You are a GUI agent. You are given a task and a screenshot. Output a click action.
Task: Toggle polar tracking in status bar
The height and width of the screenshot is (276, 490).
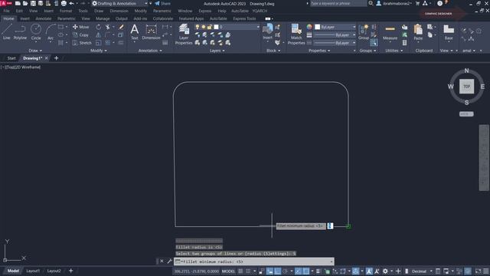coord(285,271)
